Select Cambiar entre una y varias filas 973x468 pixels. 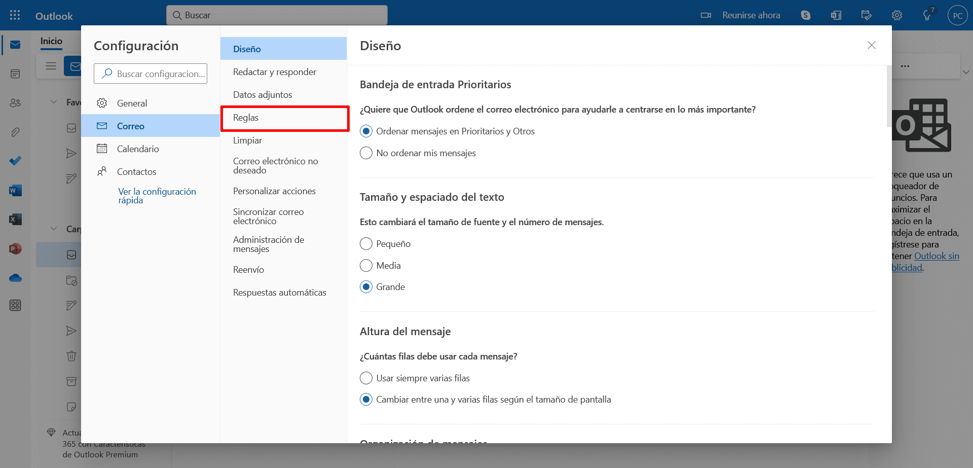click(485, 400)
